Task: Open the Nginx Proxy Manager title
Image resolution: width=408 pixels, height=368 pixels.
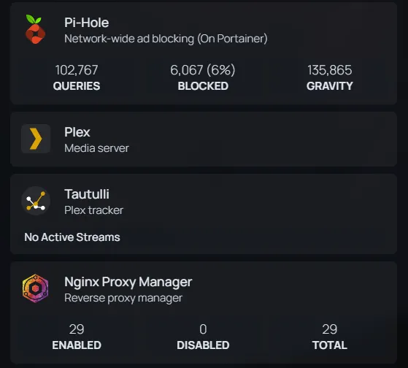Action: tap(128, 282)
